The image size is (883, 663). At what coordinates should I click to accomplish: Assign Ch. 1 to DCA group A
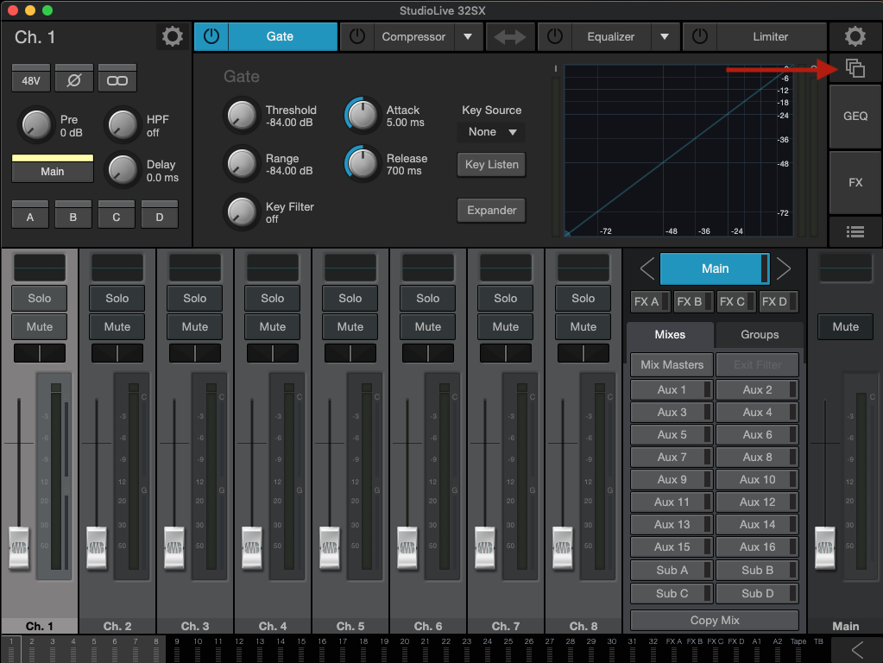[30, 215]
